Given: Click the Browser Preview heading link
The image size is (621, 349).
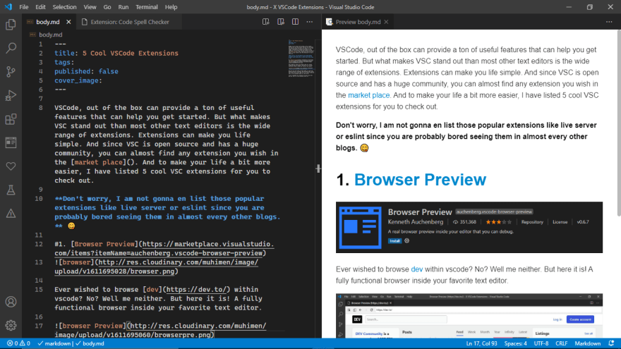Looking at the screenshot, I should (x=420, y=180).
